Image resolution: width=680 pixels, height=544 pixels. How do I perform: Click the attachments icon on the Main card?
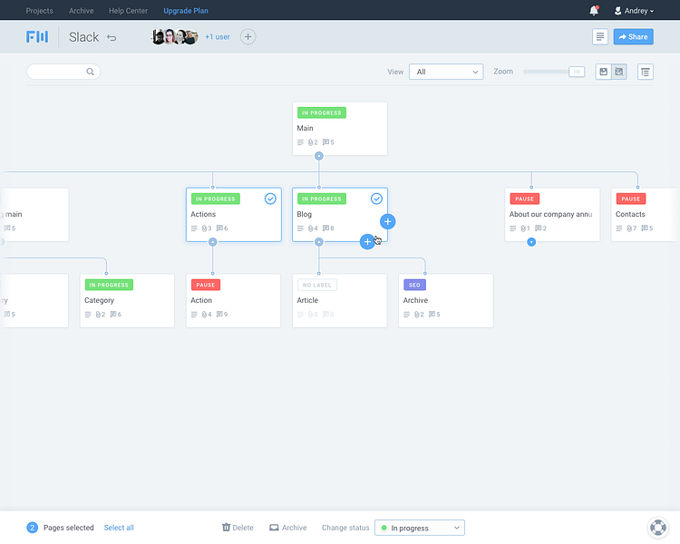[310, 142]
